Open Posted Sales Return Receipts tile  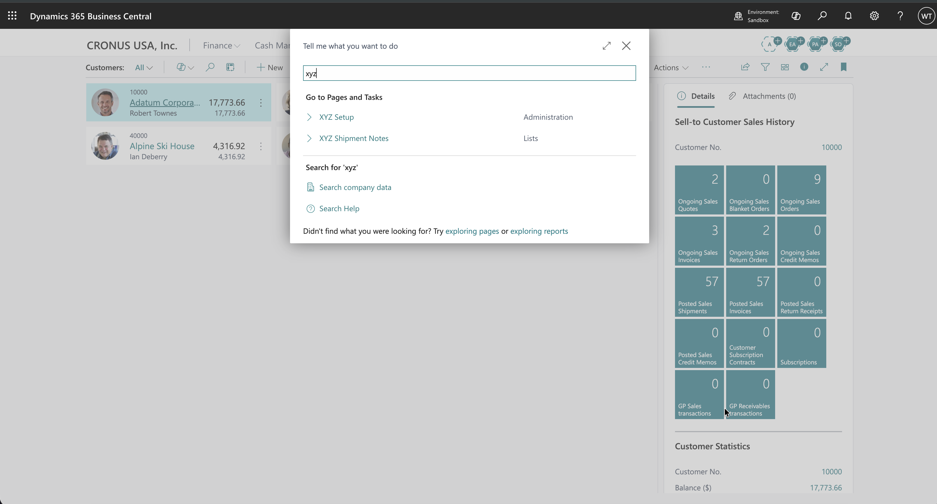(802, 293)
